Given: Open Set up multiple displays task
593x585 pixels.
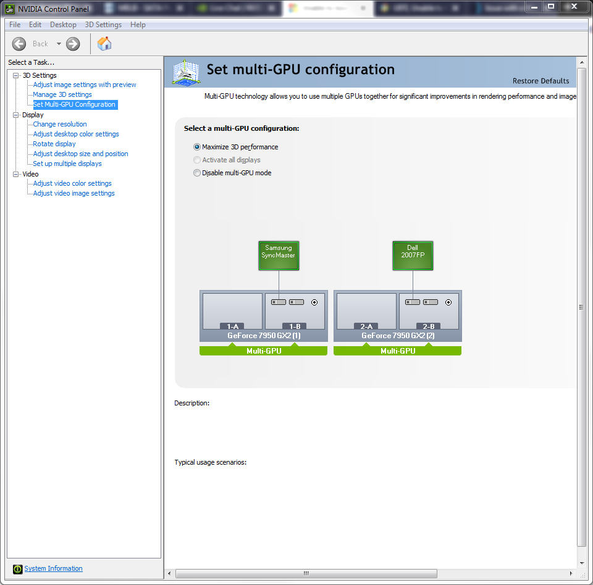Looking at the screenshot, I should pyautogui.click(x=67, y=164).
